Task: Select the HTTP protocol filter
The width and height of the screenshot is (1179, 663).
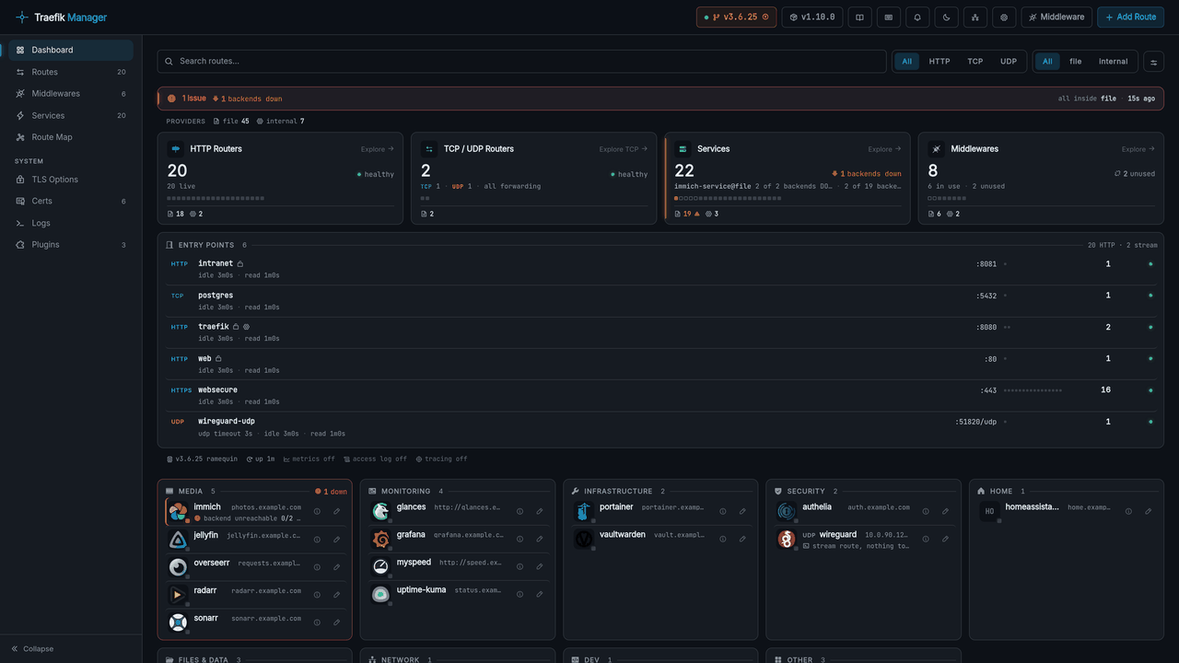Action: tap(940, 62)
